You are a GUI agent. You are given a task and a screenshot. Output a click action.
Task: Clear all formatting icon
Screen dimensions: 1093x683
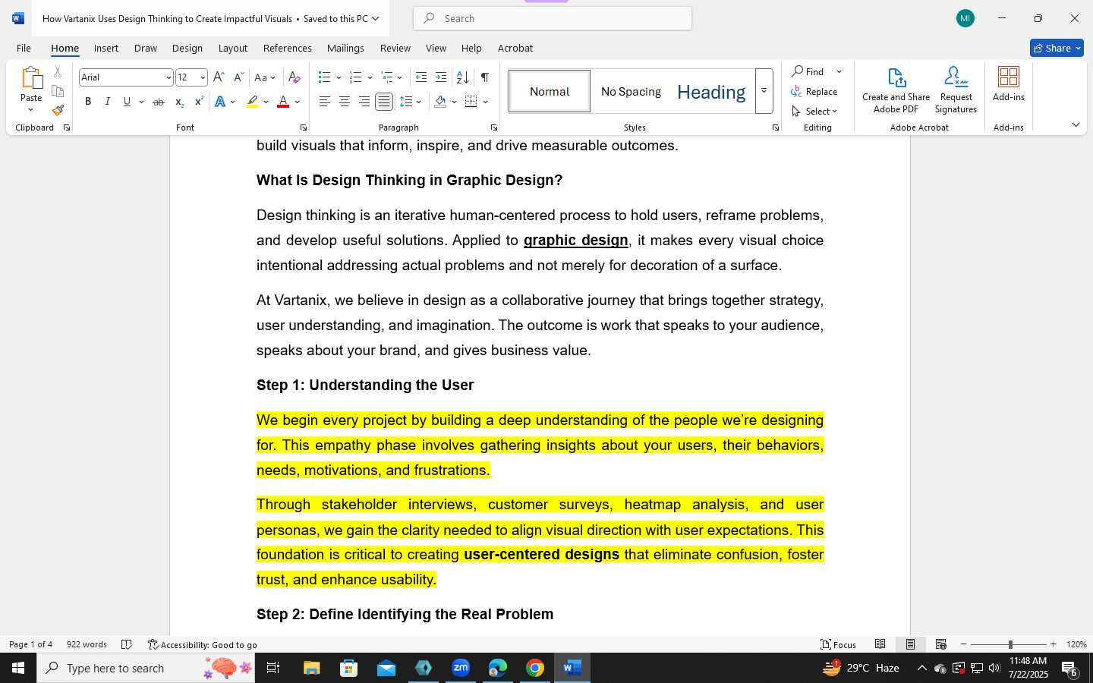point(295,77)
